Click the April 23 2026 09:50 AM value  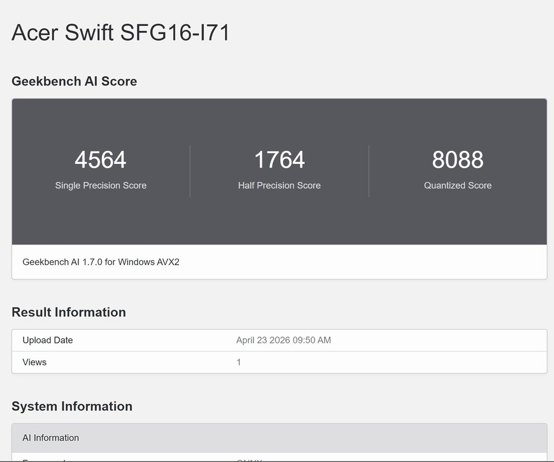click(x=283, y=340)
